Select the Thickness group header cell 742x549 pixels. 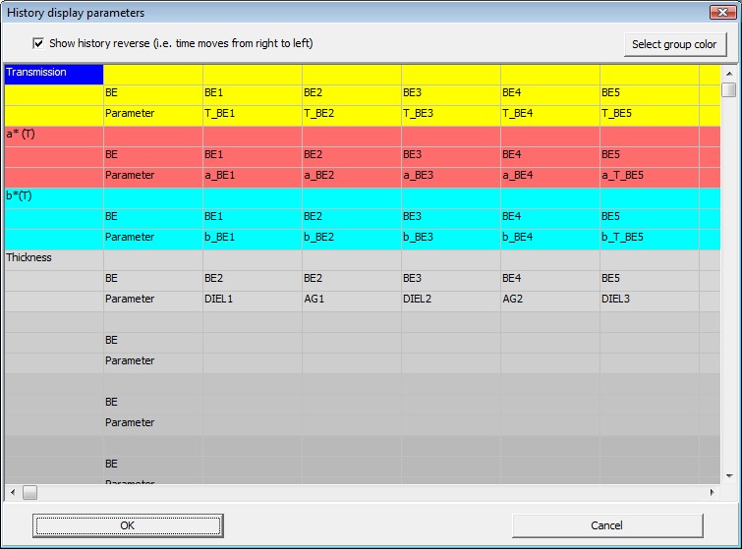pos(54,258)
